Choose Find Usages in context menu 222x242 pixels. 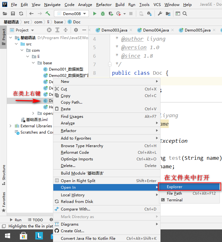(x=107, y=117)
